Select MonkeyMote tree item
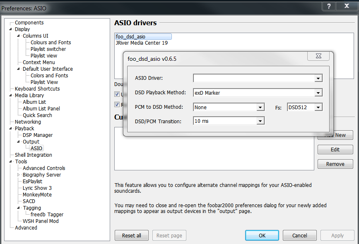The width and height of the screenshot is (359, 244). coord(37,195)
